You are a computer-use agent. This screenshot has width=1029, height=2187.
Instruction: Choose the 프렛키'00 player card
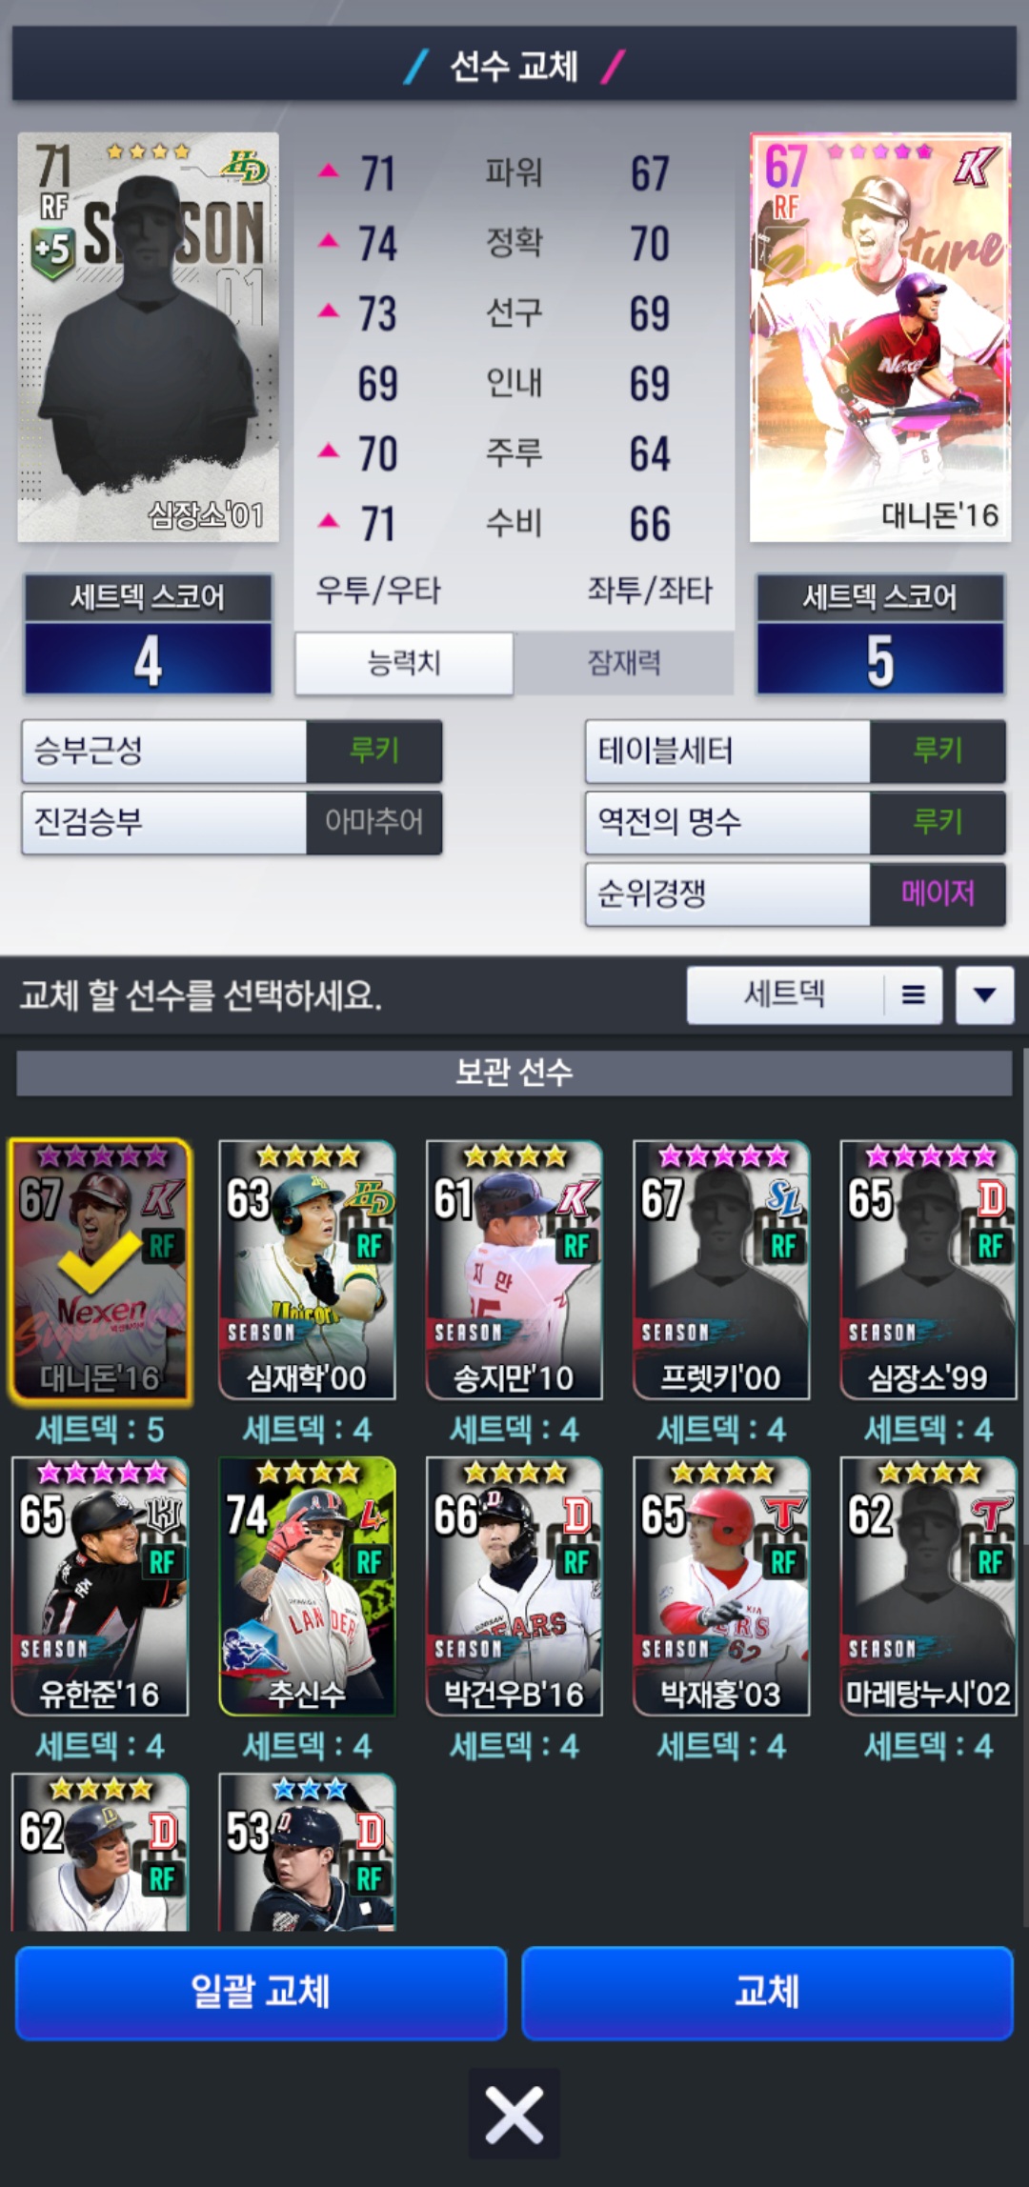click(721, 1271)
